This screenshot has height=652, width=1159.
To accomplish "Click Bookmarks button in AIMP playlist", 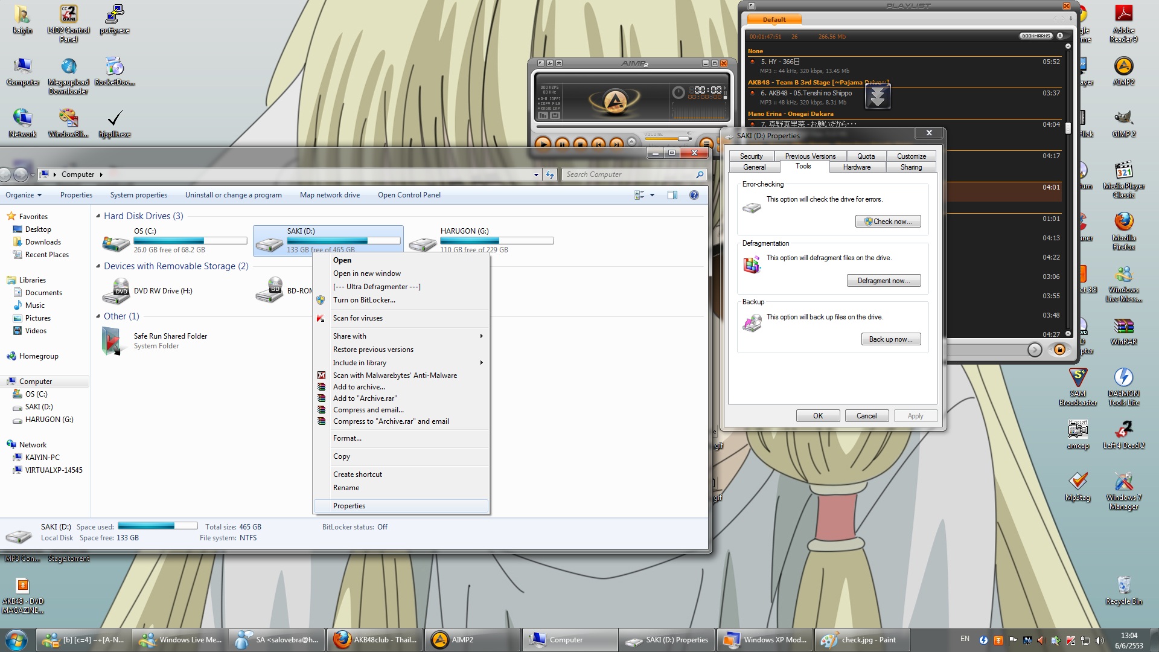I will (1036, 36).
